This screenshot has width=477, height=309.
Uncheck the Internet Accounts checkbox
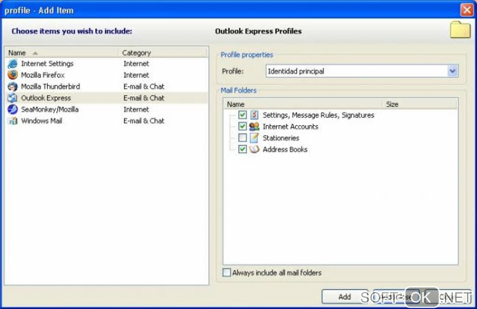pyautogui.click(x=242, y=126)
